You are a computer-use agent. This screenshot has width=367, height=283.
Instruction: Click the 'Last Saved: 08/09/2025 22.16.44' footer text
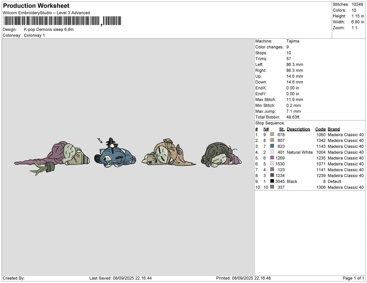click(x=120, y=278)
